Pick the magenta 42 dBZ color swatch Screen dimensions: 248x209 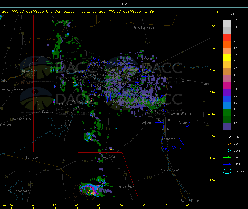click(x=227, y=85)
